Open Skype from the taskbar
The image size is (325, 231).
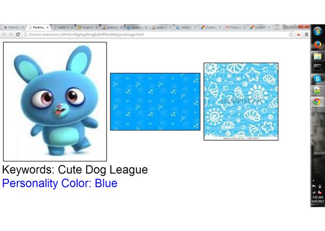pos(318,79)
